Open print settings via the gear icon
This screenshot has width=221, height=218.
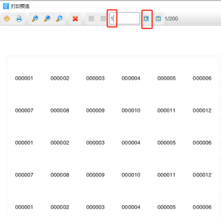click(7, 19)
